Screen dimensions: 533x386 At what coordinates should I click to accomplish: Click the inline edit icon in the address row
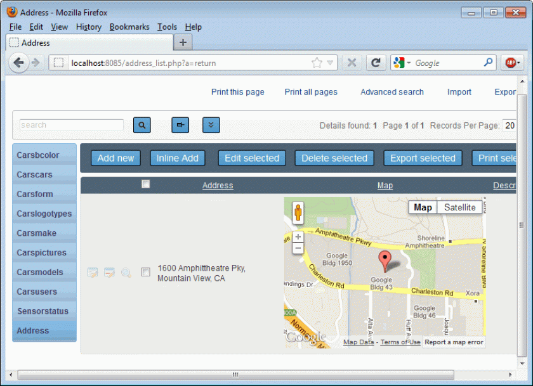point(109,273)
